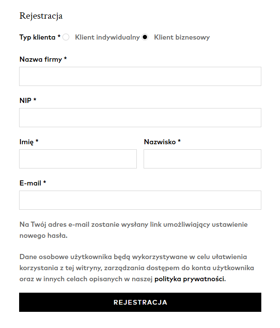Click the 'Typ klienta *' label

pyautogui.click(x=40, y=37)
